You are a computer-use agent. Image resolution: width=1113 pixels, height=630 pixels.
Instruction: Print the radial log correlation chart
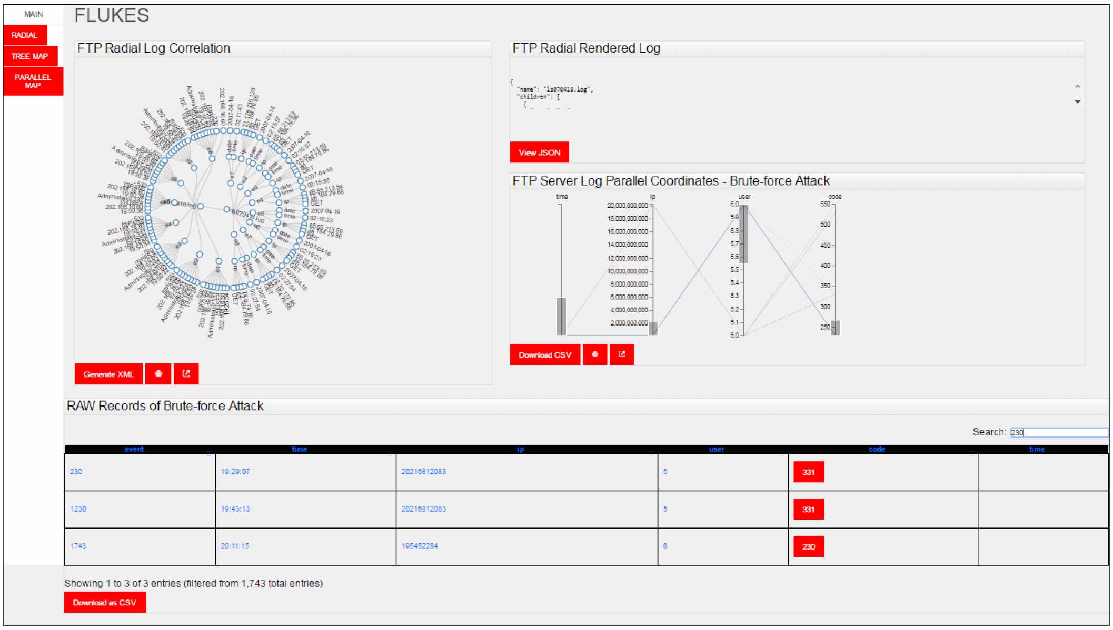click(158, 374)
